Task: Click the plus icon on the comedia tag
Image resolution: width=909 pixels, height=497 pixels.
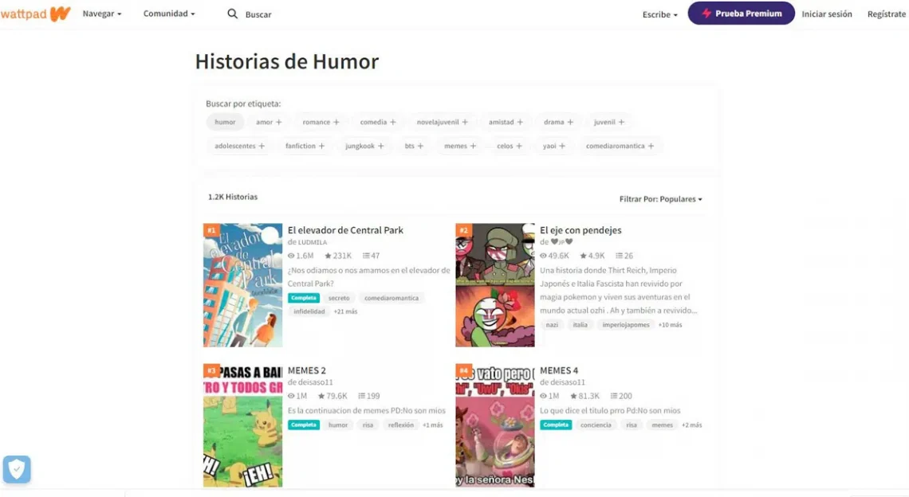Action: [x=393, y=122]
